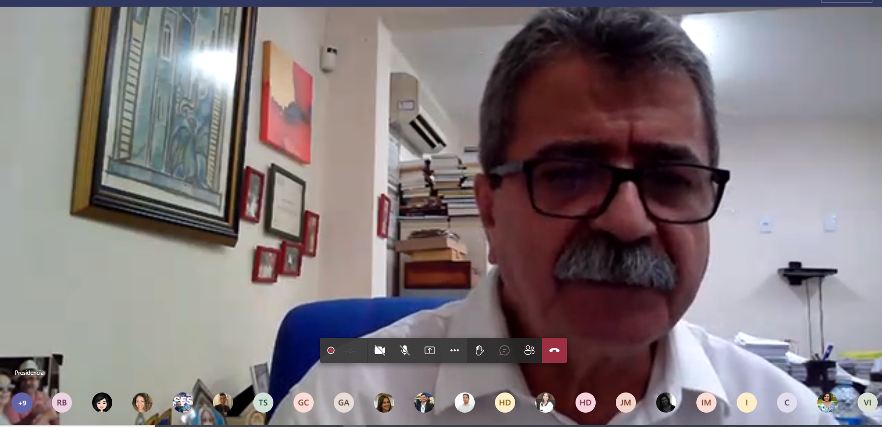
Task: Click the cartoon avatar participant photo
Action: coord(102,403)
